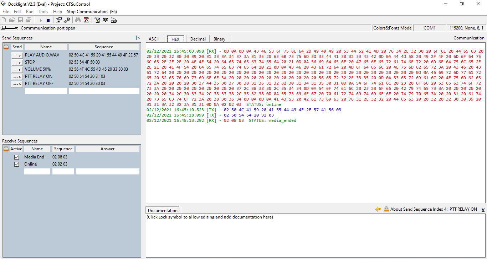
Task: Click the Edit Notepad script icon
Action: tap(97, 20)
